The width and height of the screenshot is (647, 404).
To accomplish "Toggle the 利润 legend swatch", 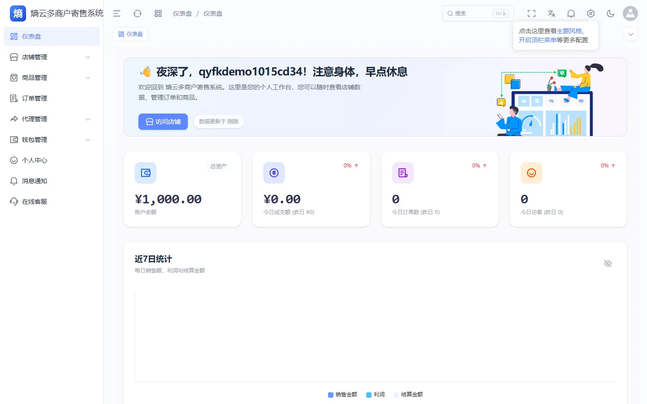I will pos(369,395).
